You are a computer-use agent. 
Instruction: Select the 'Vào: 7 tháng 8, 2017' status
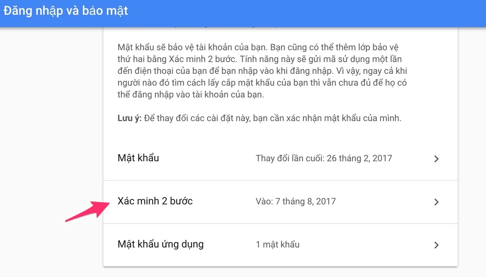tap(295, 201)
